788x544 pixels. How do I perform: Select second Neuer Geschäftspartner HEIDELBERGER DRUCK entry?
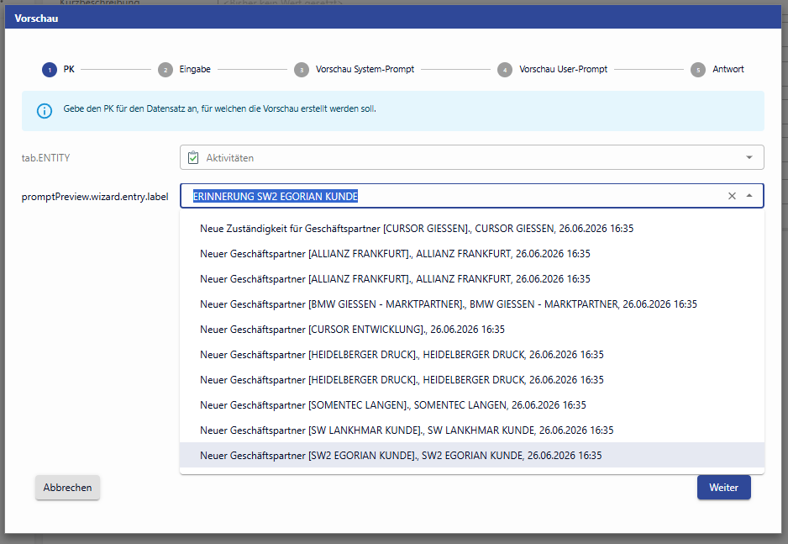472,379
